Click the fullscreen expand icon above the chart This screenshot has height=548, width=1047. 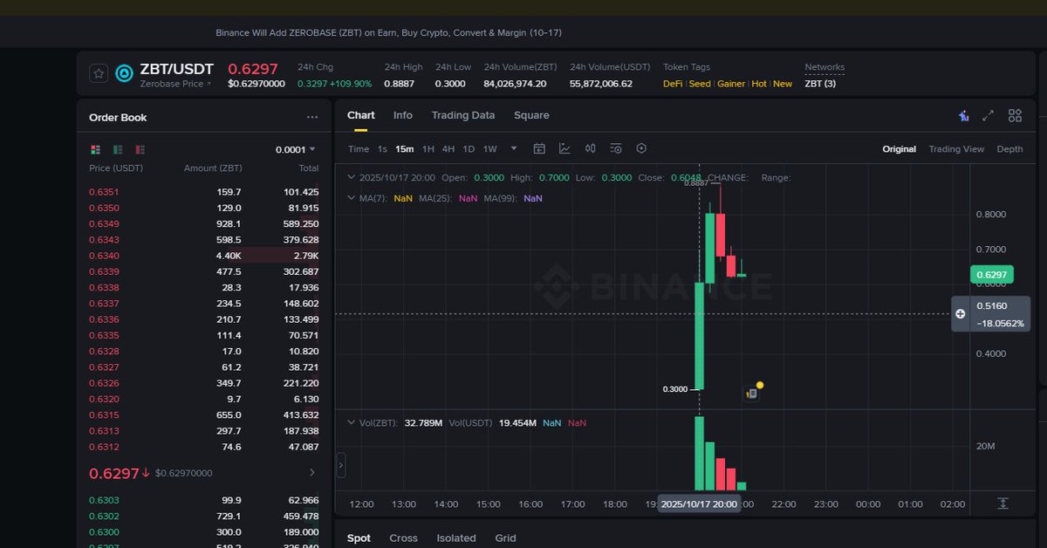988,114
